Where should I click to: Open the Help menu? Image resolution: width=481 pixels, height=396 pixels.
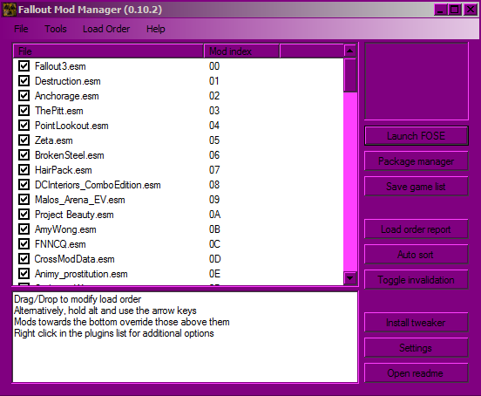point(155,29)
